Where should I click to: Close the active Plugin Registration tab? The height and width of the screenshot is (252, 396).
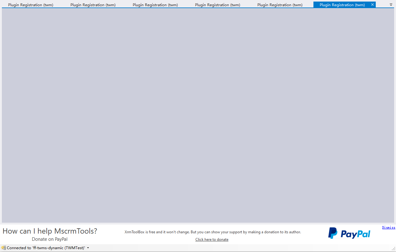[x=372, y=5]
